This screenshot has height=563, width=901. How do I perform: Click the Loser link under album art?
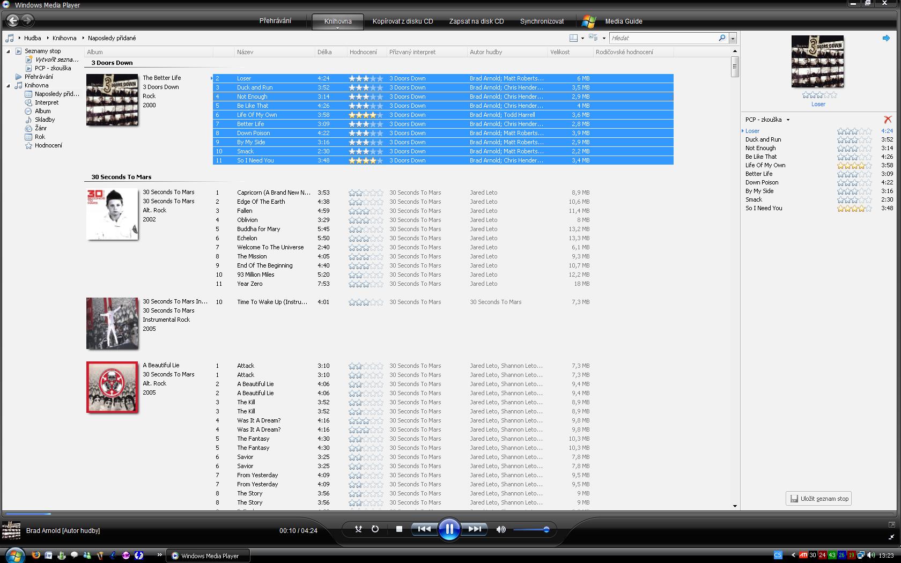818,104
